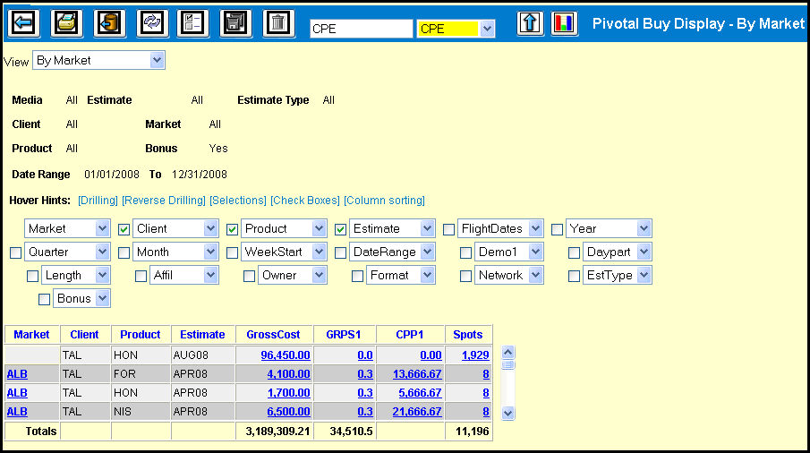The height and width of the screenshot is (453, 810).
Task: Sort by the GrossCost column header
Action: (273, 334)
